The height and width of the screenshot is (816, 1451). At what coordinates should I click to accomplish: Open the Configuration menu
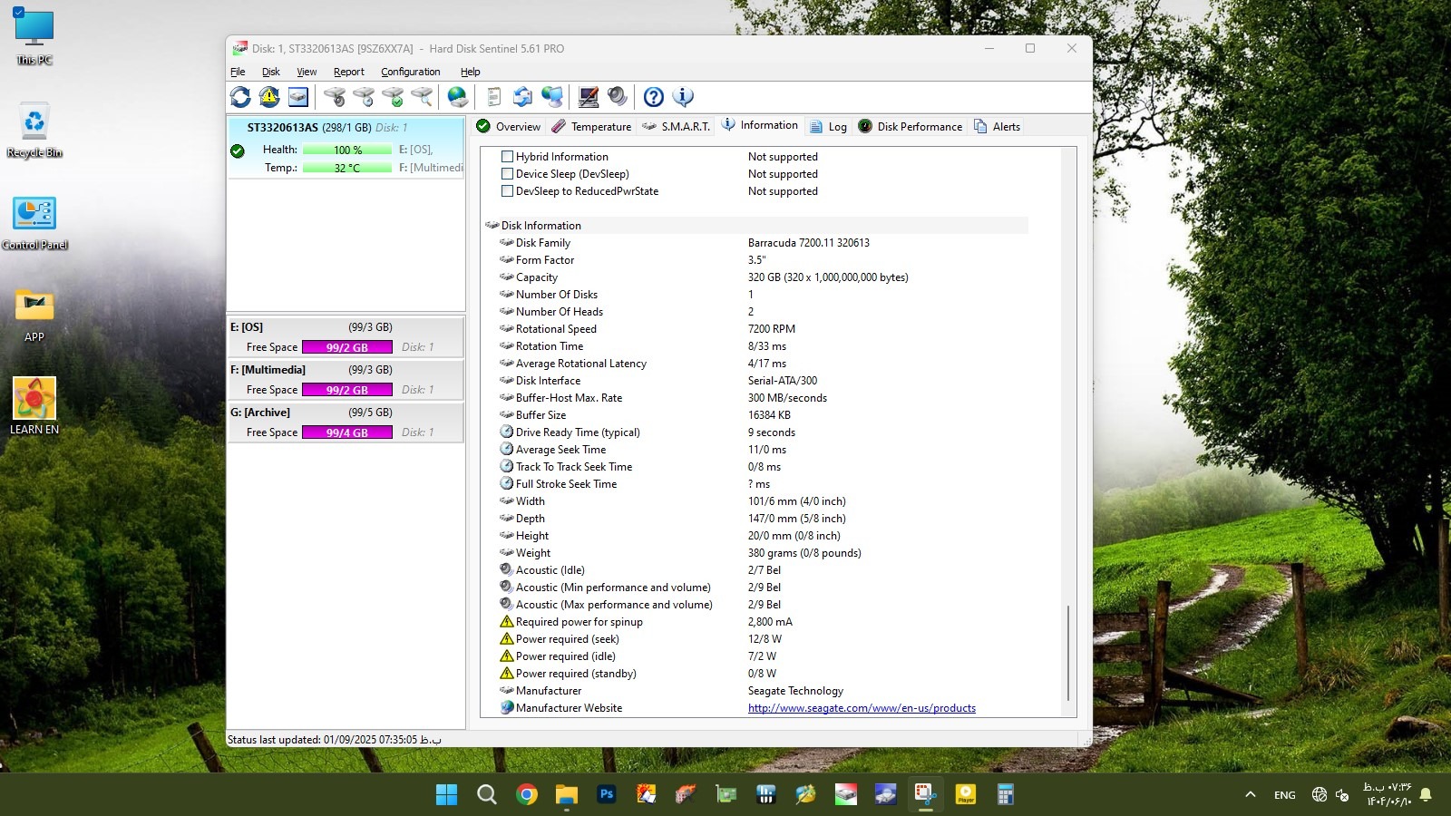(x=410, y=72)
